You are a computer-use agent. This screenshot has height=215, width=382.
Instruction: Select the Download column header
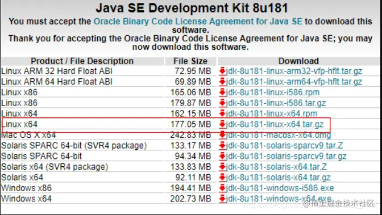(x=298, y=61)
